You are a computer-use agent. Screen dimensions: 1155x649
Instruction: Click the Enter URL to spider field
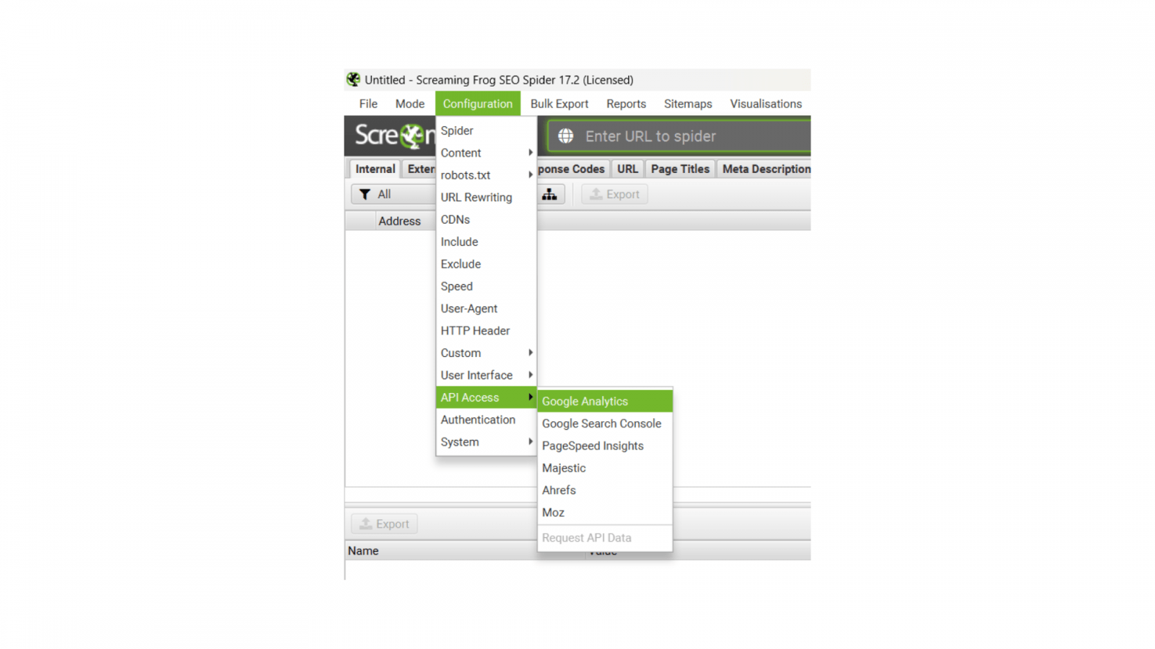tap(679, 136)
